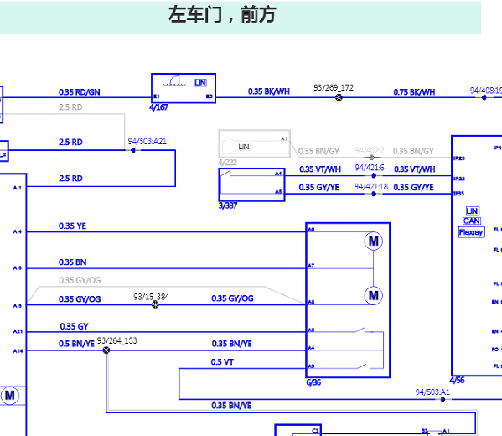
Task: Select the 94/421:18 connector label
Action: pyautogui.click(x=371, y=186)
